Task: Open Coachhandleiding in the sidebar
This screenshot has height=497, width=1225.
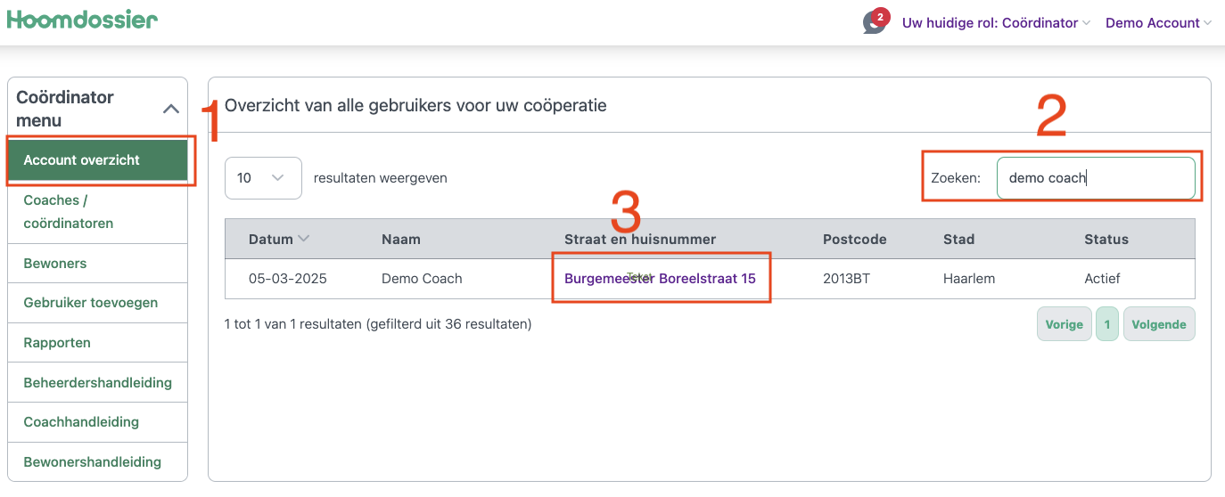Action: pyautogui.click(x=81, y=422)
